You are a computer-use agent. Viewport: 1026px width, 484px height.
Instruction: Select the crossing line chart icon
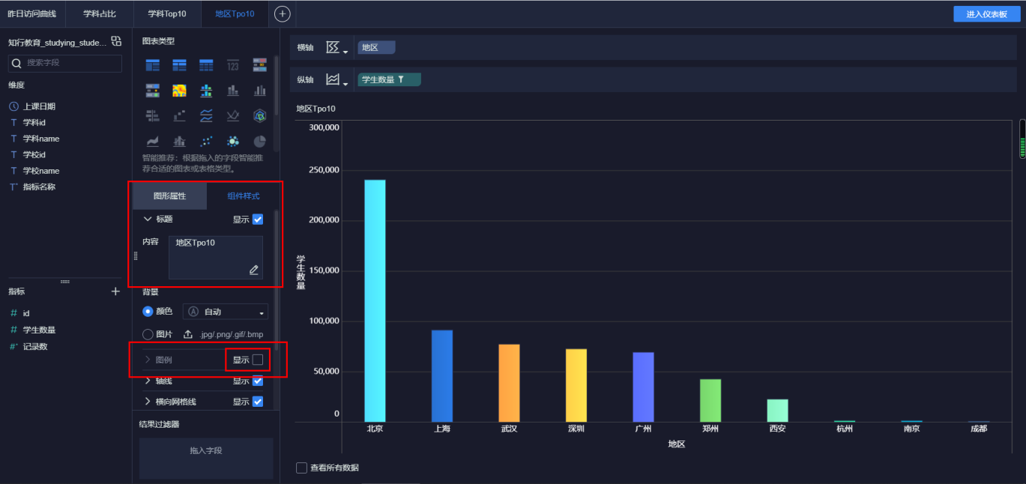point(233,115)
